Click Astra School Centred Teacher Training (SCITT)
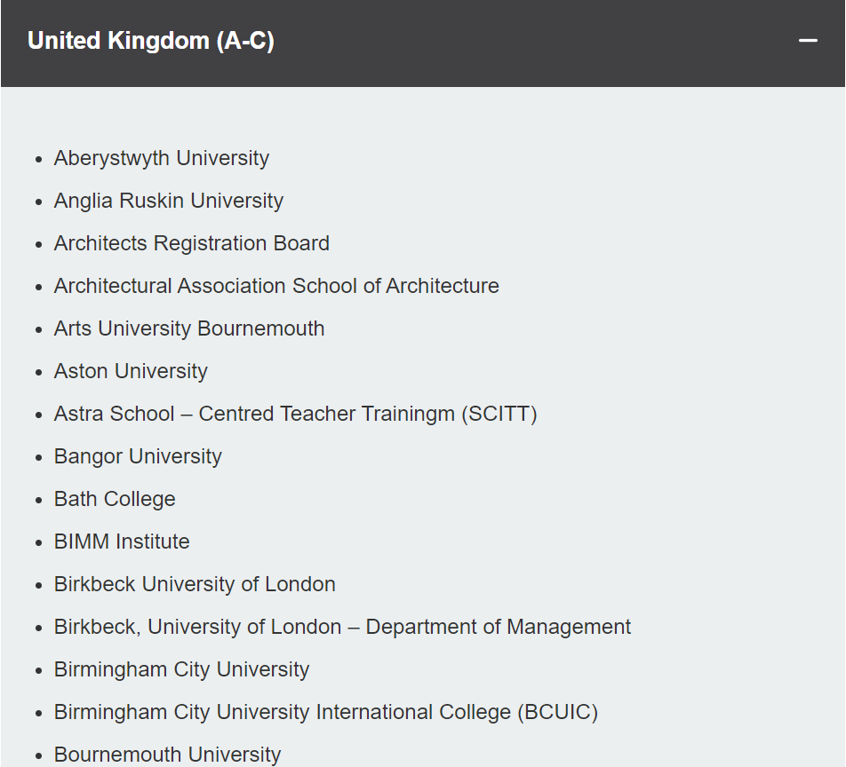This screenshot has width=846, height=767. coord(295,414)
